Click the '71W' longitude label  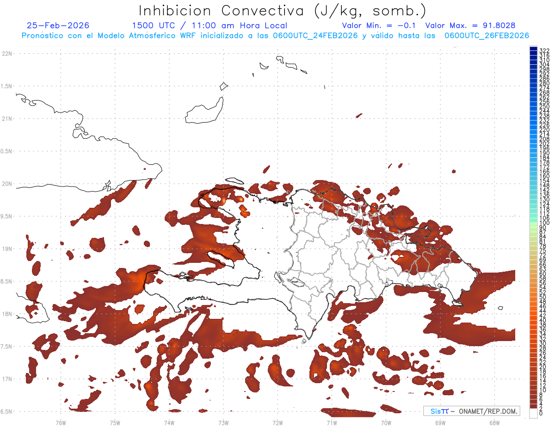[x=332, y=423]
